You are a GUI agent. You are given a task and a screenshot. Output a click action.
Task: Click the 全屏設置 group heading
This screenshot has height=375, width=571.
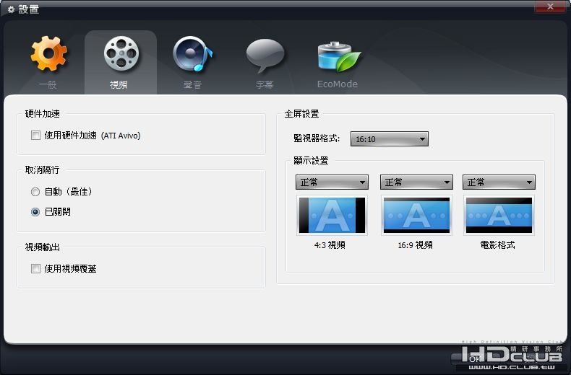(x=301, y=114)
